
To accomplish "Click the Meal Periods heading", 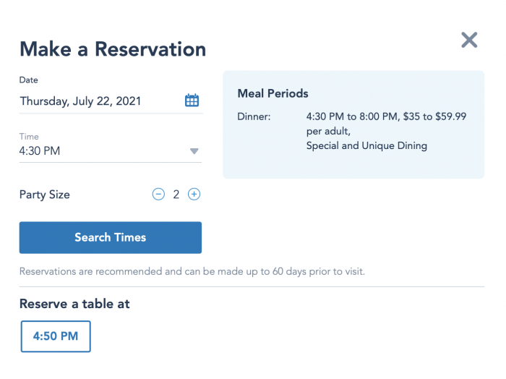I will tap(273, 93).
